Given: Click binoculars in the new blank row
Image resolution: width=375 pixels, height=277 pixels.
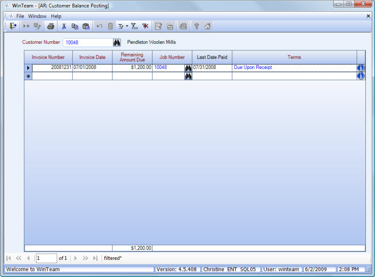Looking at the screenshot, I should click(188, 76).
